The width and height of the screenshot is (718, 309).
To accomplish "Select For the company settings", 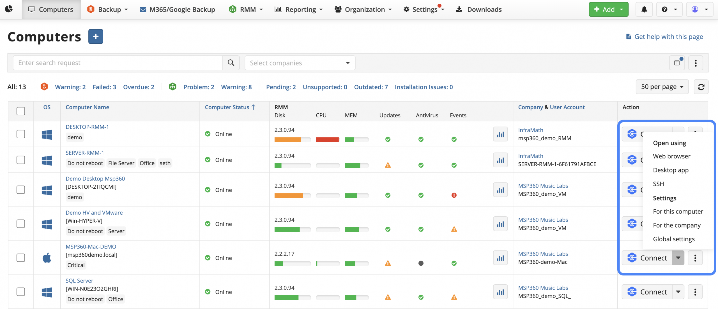I will pos(676,225).
